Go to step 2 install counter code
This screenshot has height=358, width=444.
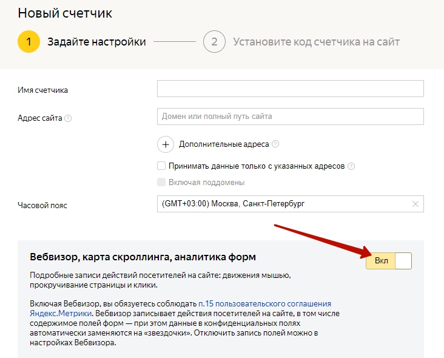[x=301, y=42]
